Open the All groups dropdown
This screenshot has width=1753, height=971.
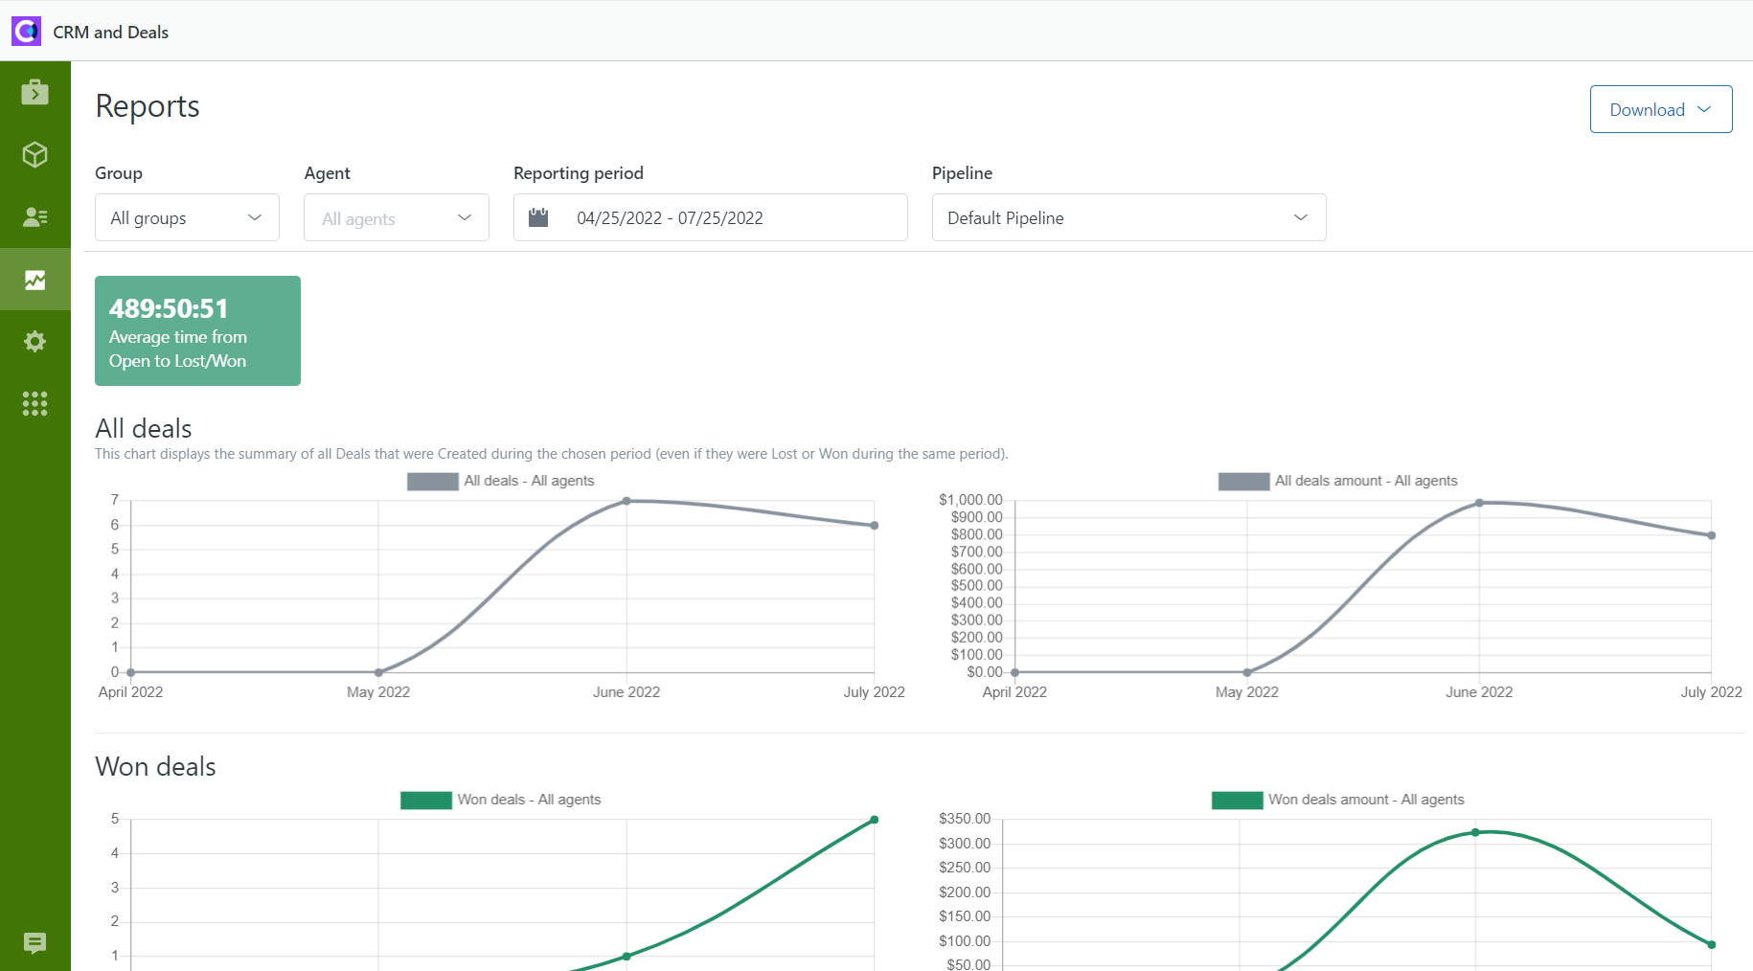187,217
